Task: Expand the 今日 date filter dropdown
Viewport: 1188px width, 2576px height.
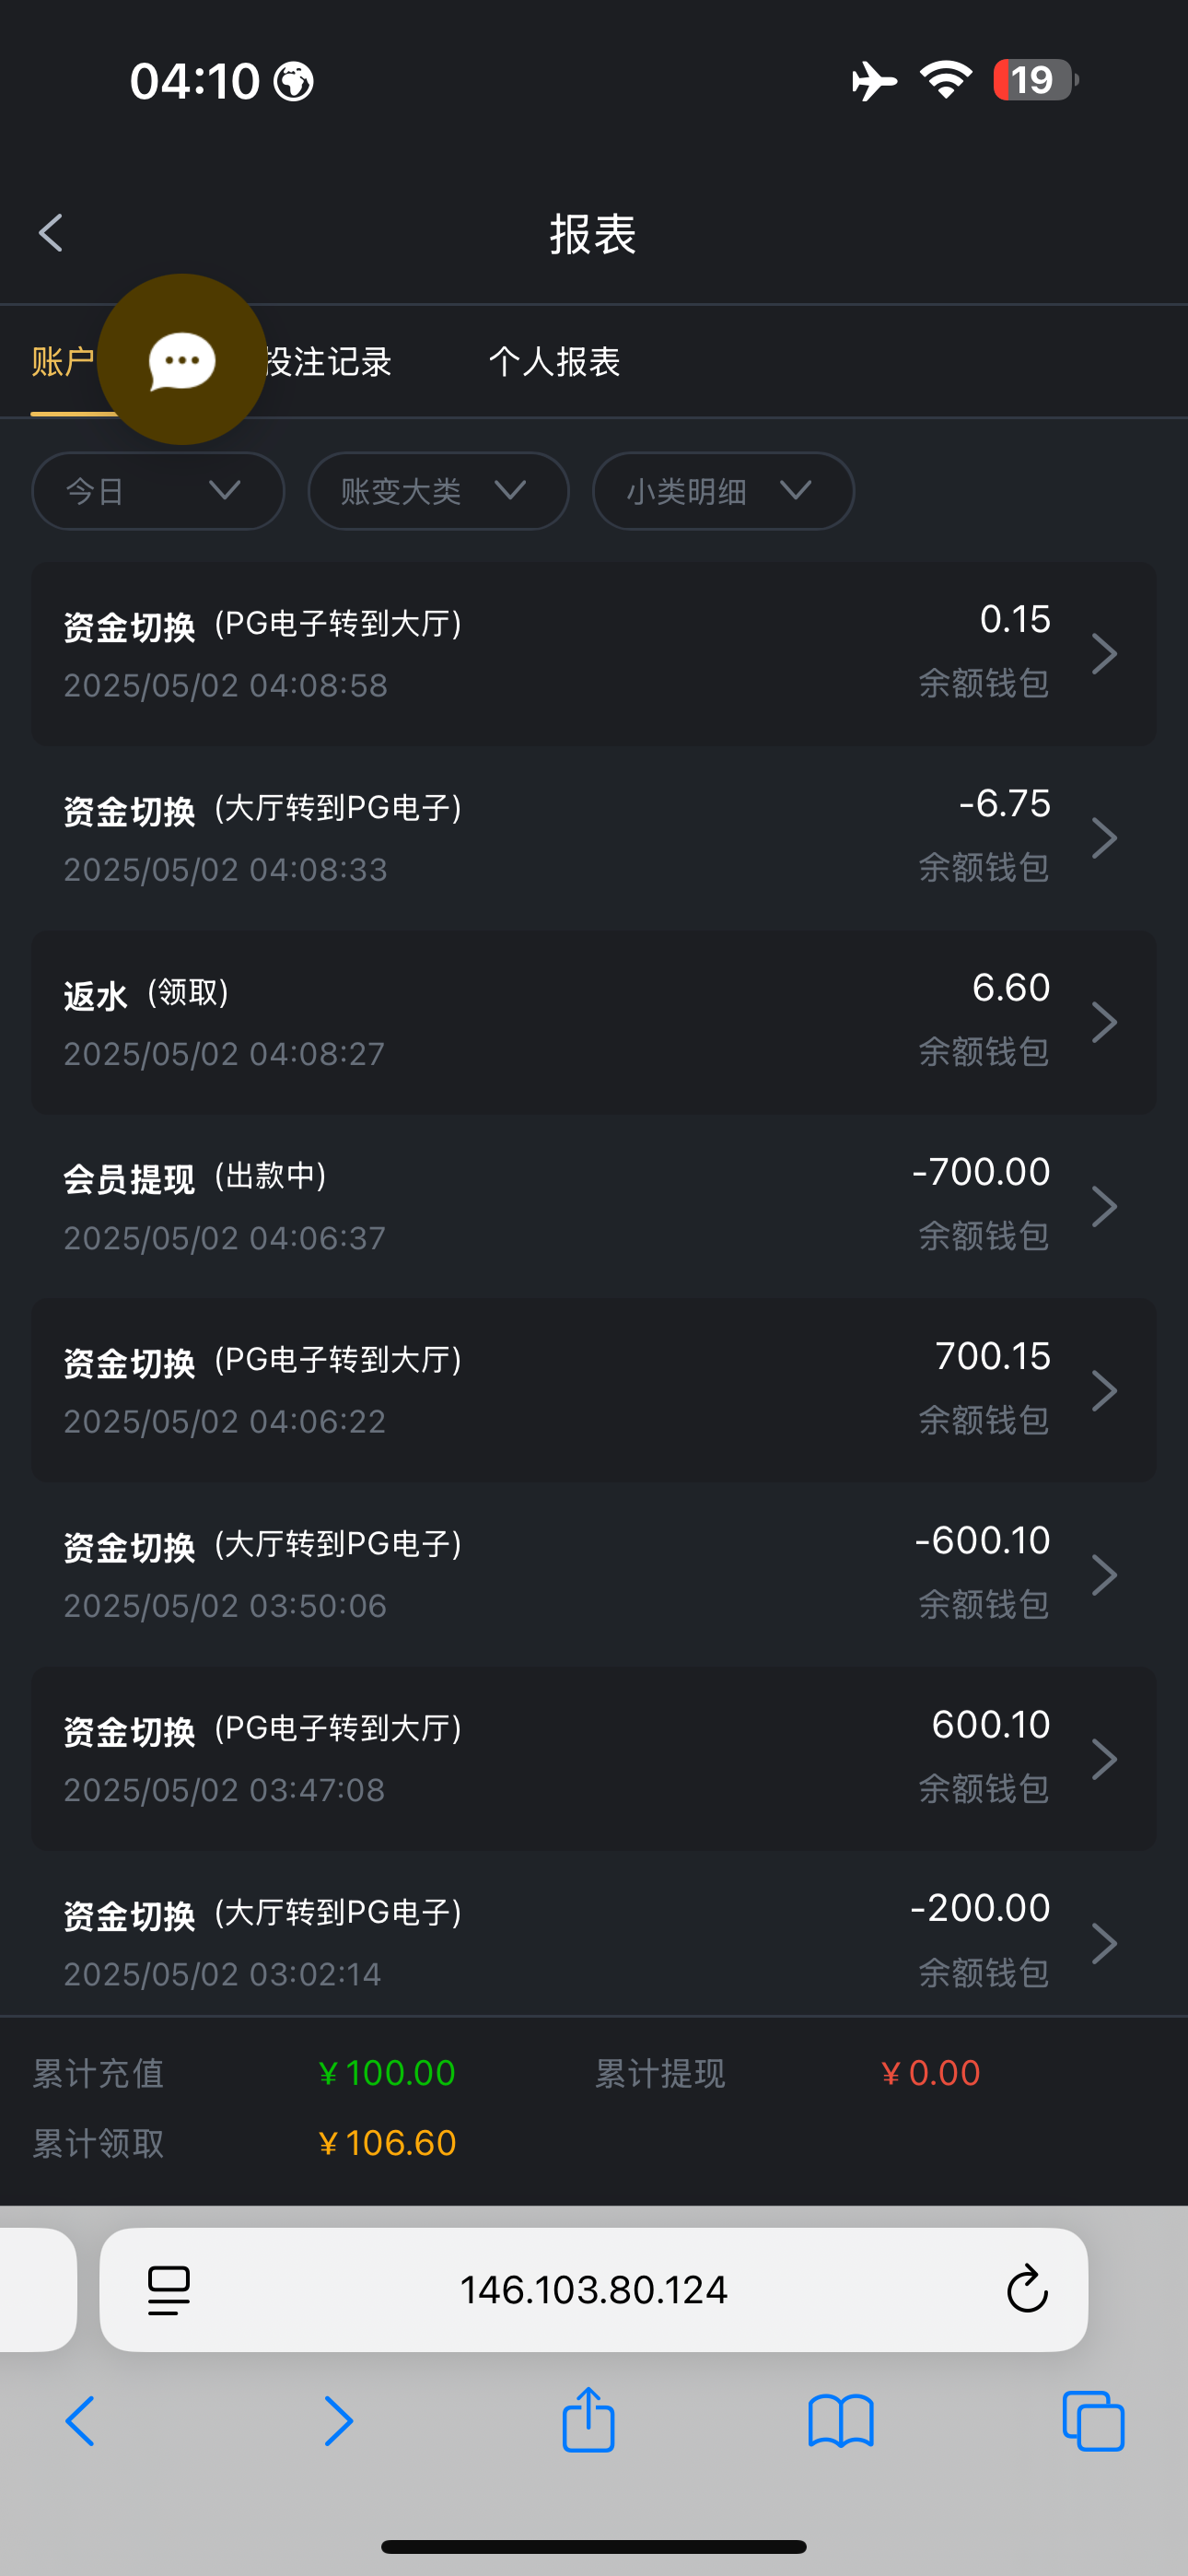Action: coord(158,491)
